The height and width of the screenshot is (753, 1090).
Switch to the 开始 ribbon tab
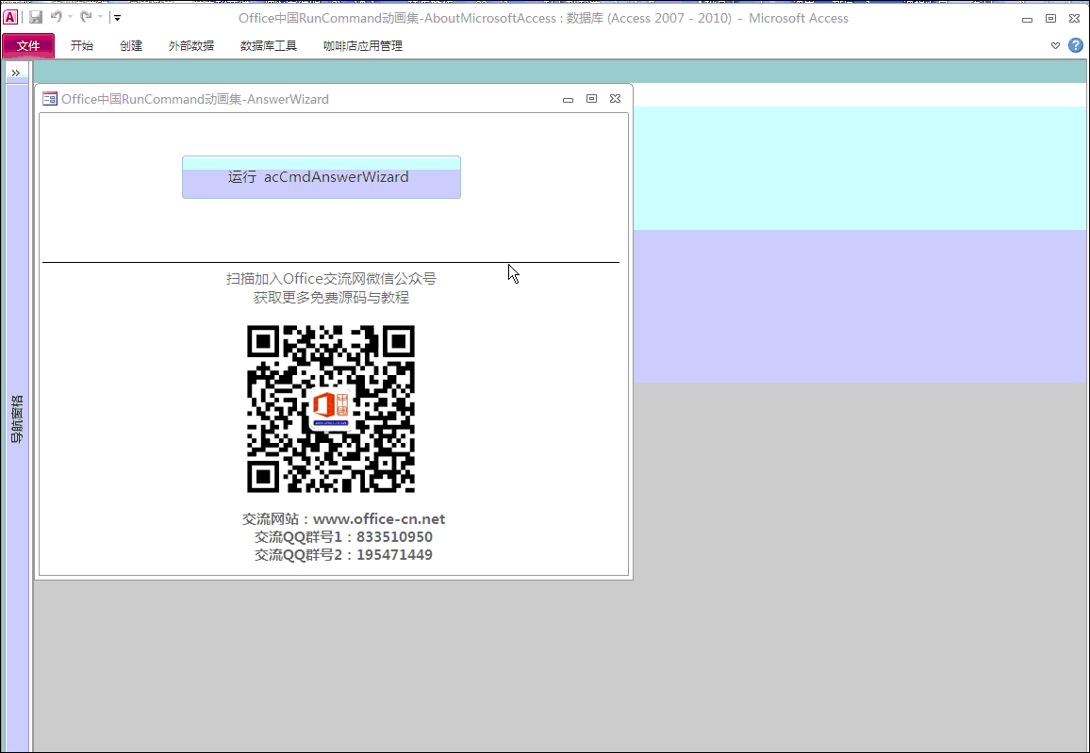81,46
